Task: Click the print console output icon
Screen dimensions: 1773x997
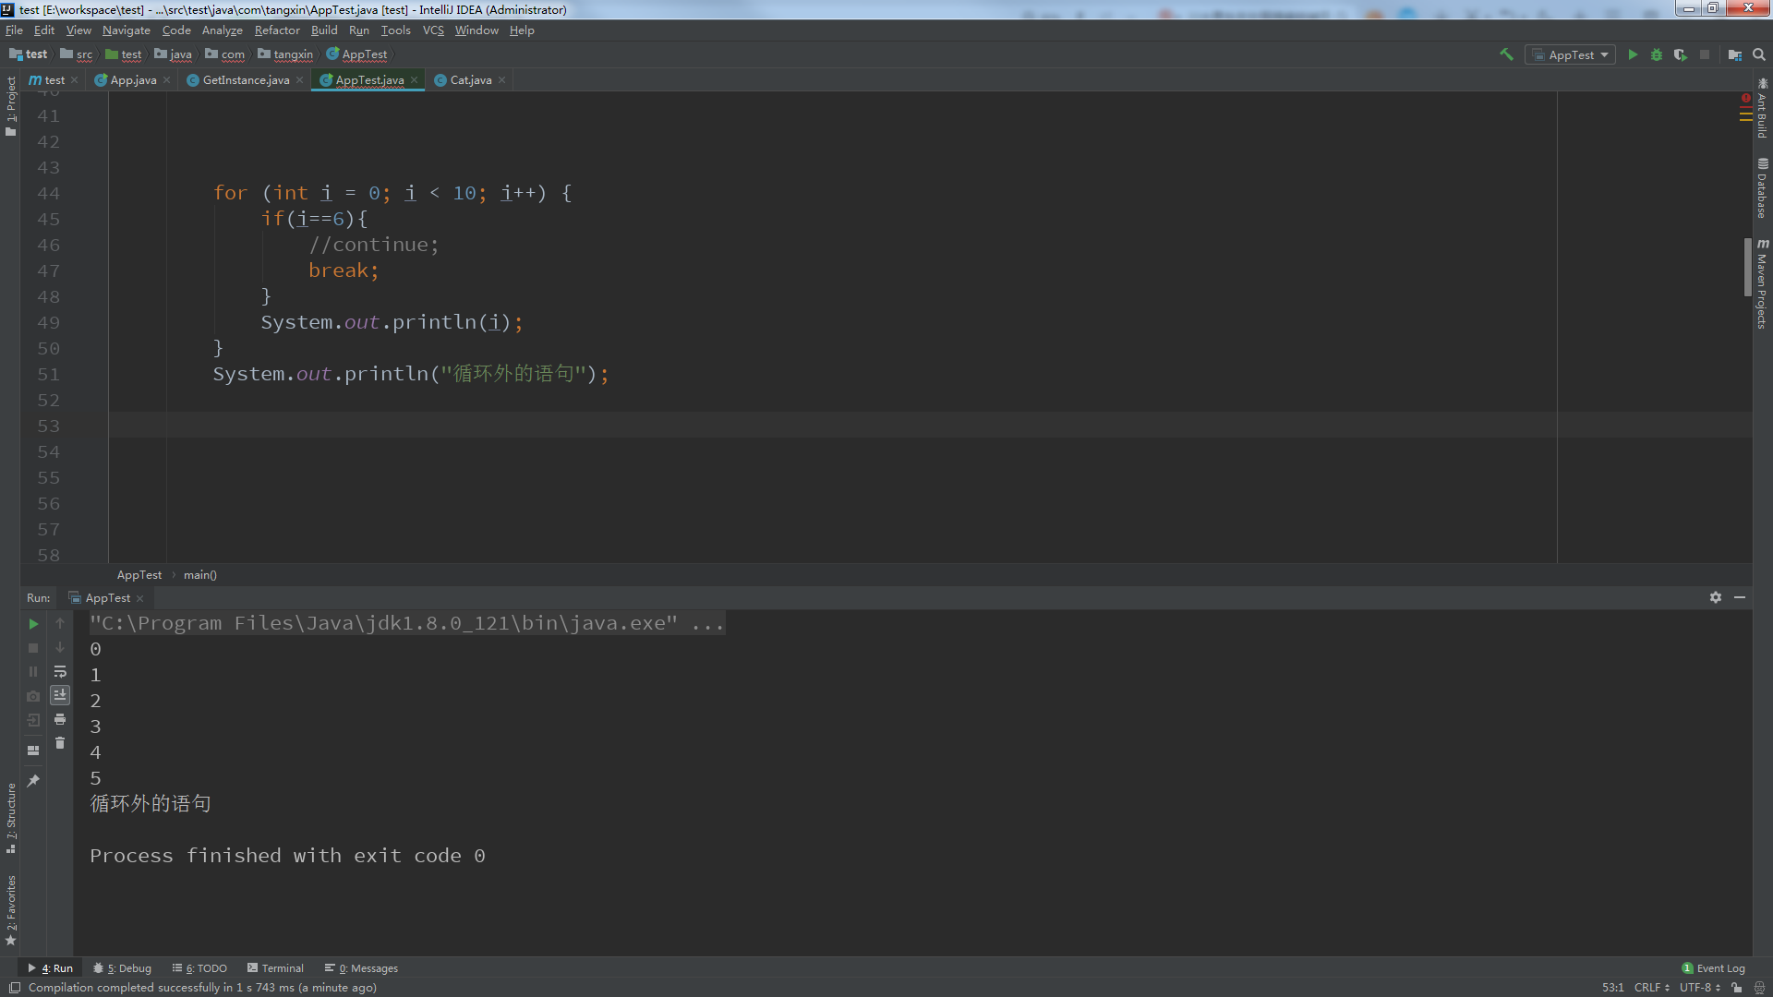Action: click(x=60, y=719)
